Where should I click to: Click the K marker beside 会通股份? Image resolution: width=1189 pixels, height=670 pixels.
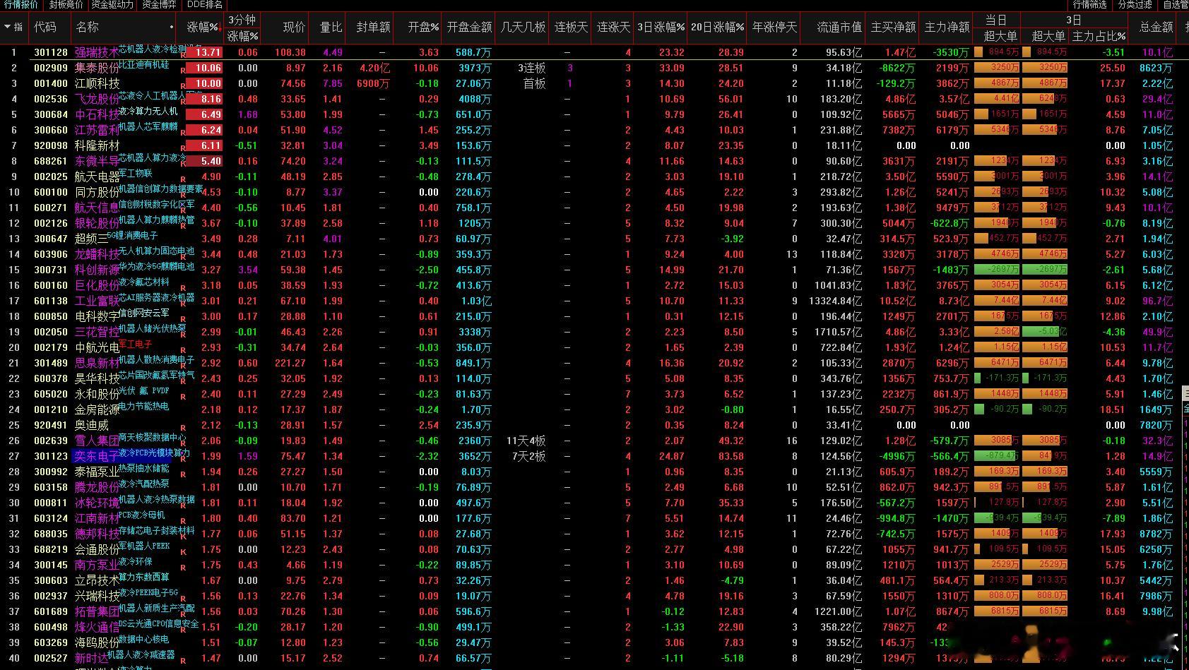click(x=183, y=551)
